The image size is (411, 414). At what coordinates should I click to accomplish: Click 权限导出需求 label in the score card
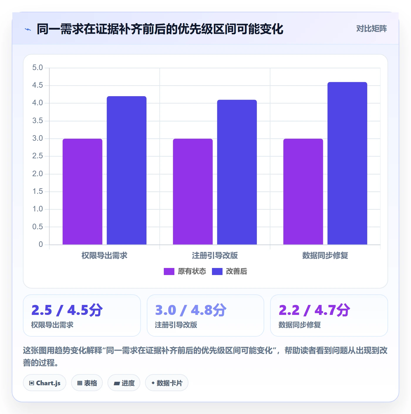point(52,325)
